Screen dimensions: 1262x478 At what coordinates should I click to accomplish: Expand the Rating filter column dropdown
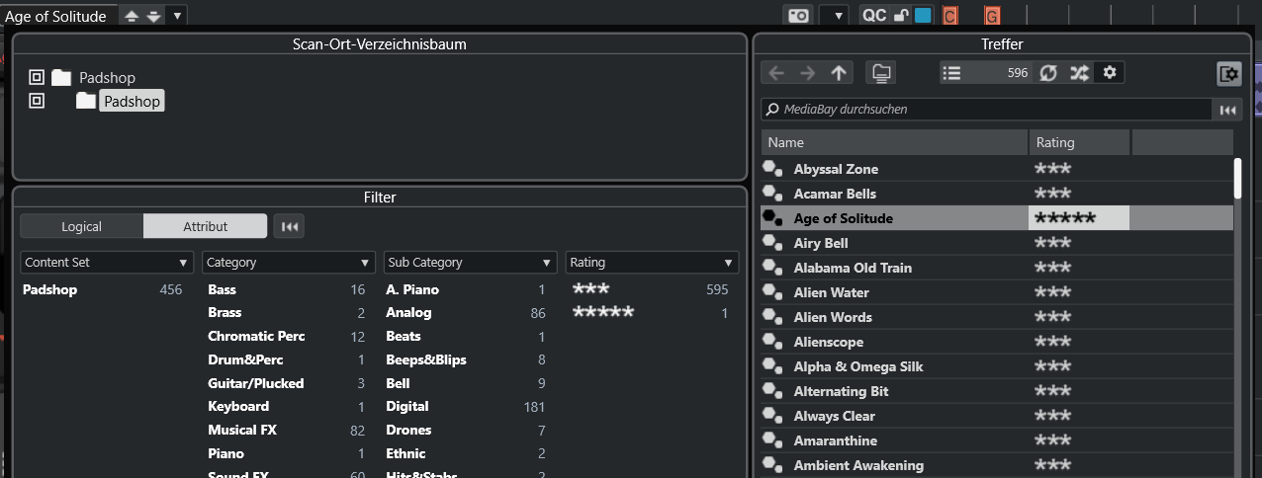(652, 263)
